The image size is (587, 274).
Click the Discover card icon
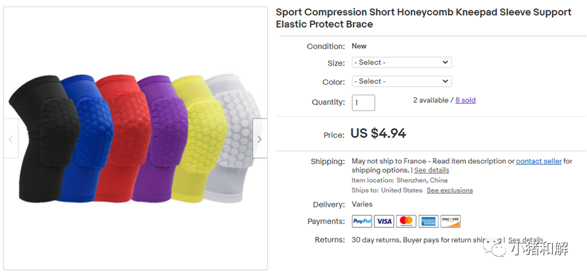450,221
